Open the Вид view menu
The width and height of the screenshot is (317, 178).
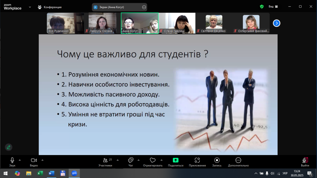(x=273, y=7)
